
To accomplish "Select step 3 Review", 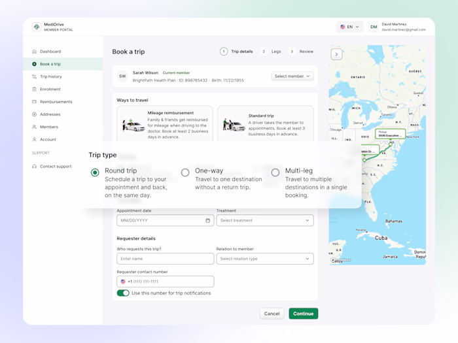I will (x=300, y=52).
